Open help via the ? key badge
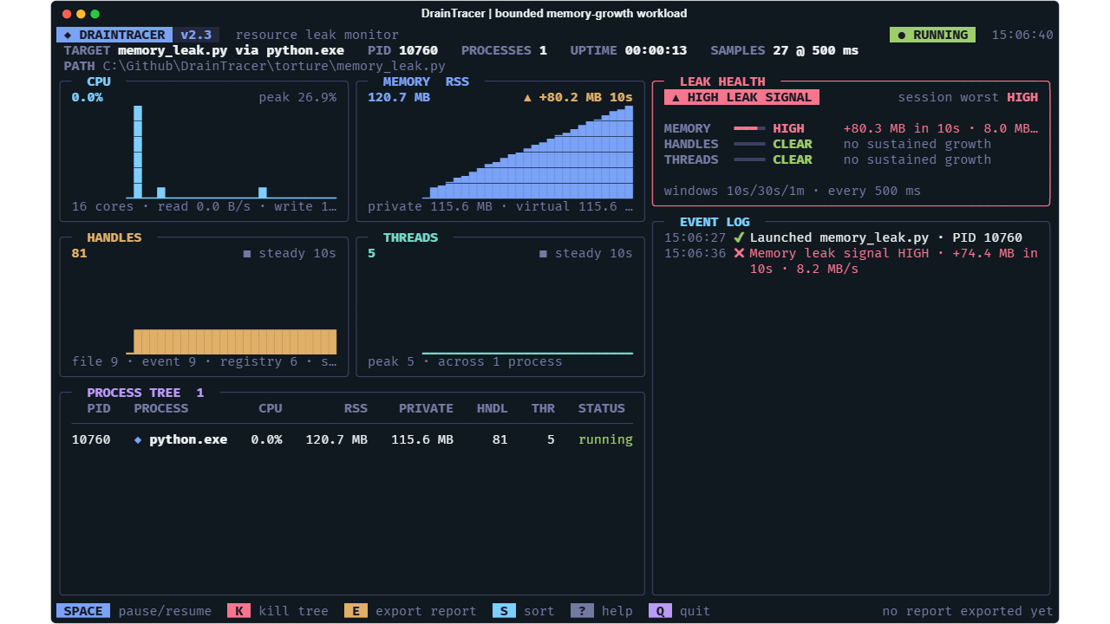1110x624 pixels. click(582, 611)
